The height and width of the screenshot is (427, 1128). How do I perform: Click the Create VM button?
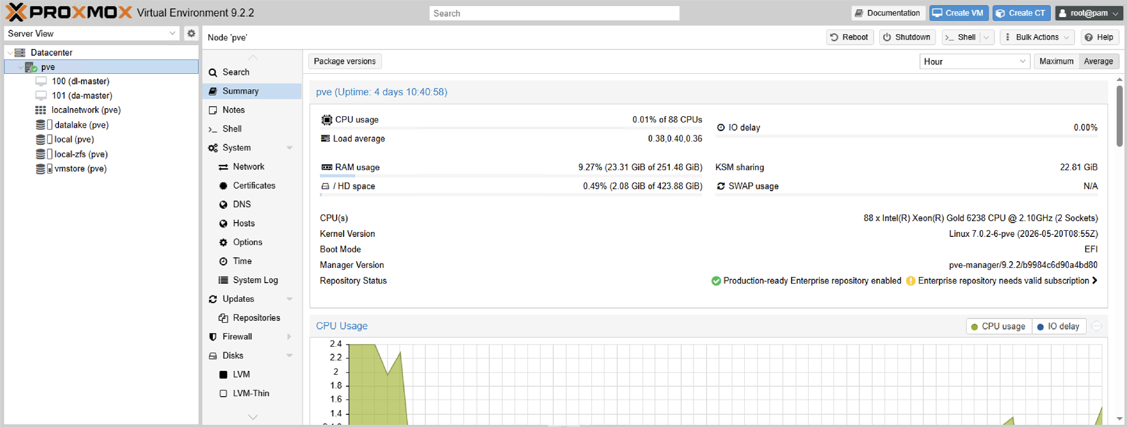[958, 13]
